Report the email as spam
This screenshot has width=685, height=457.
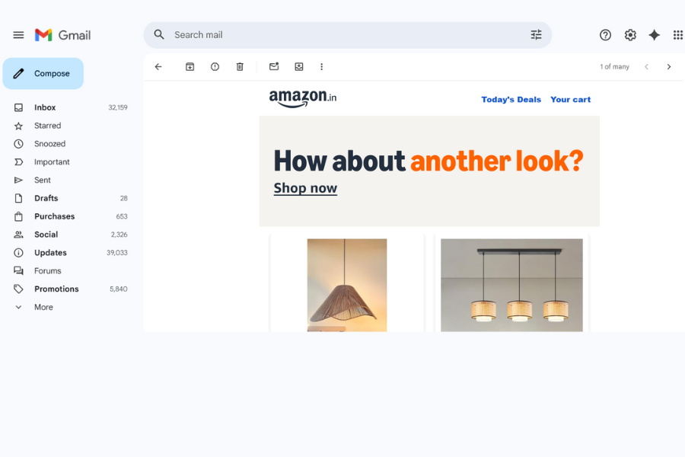point(215,66)
